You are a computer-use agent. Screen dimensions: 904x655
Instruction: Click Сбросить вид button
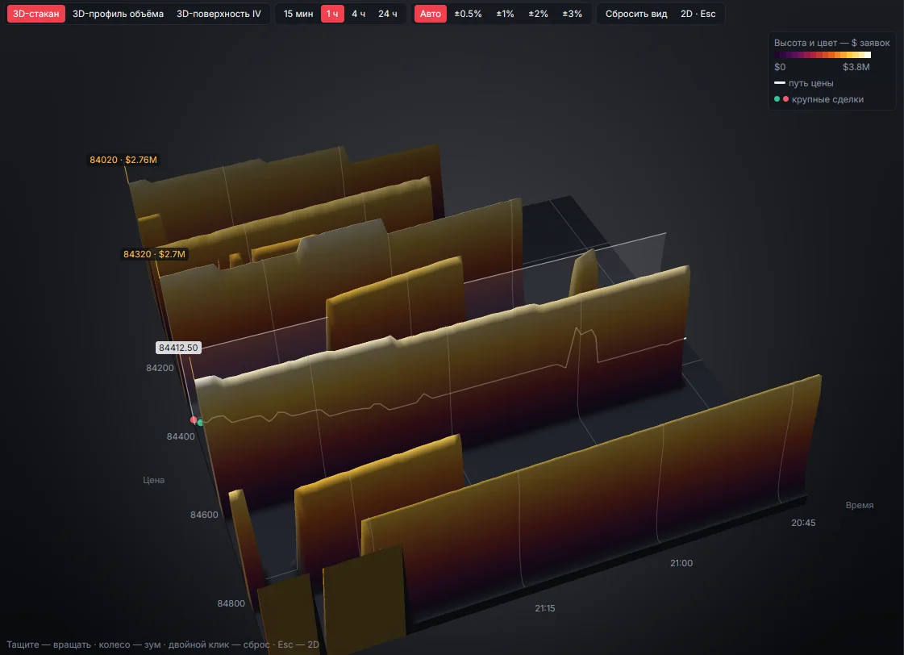636,14
